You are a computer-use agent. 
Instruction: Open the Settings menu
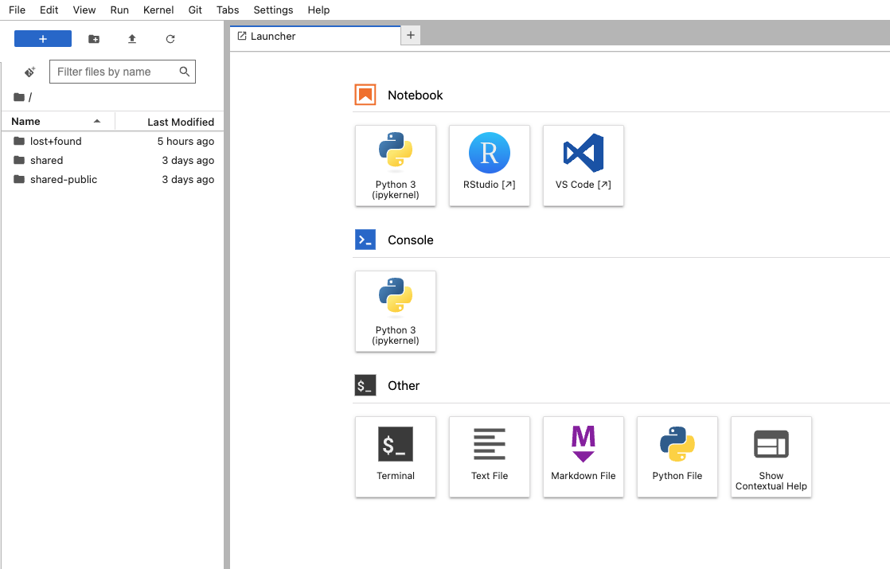point(273,10)
